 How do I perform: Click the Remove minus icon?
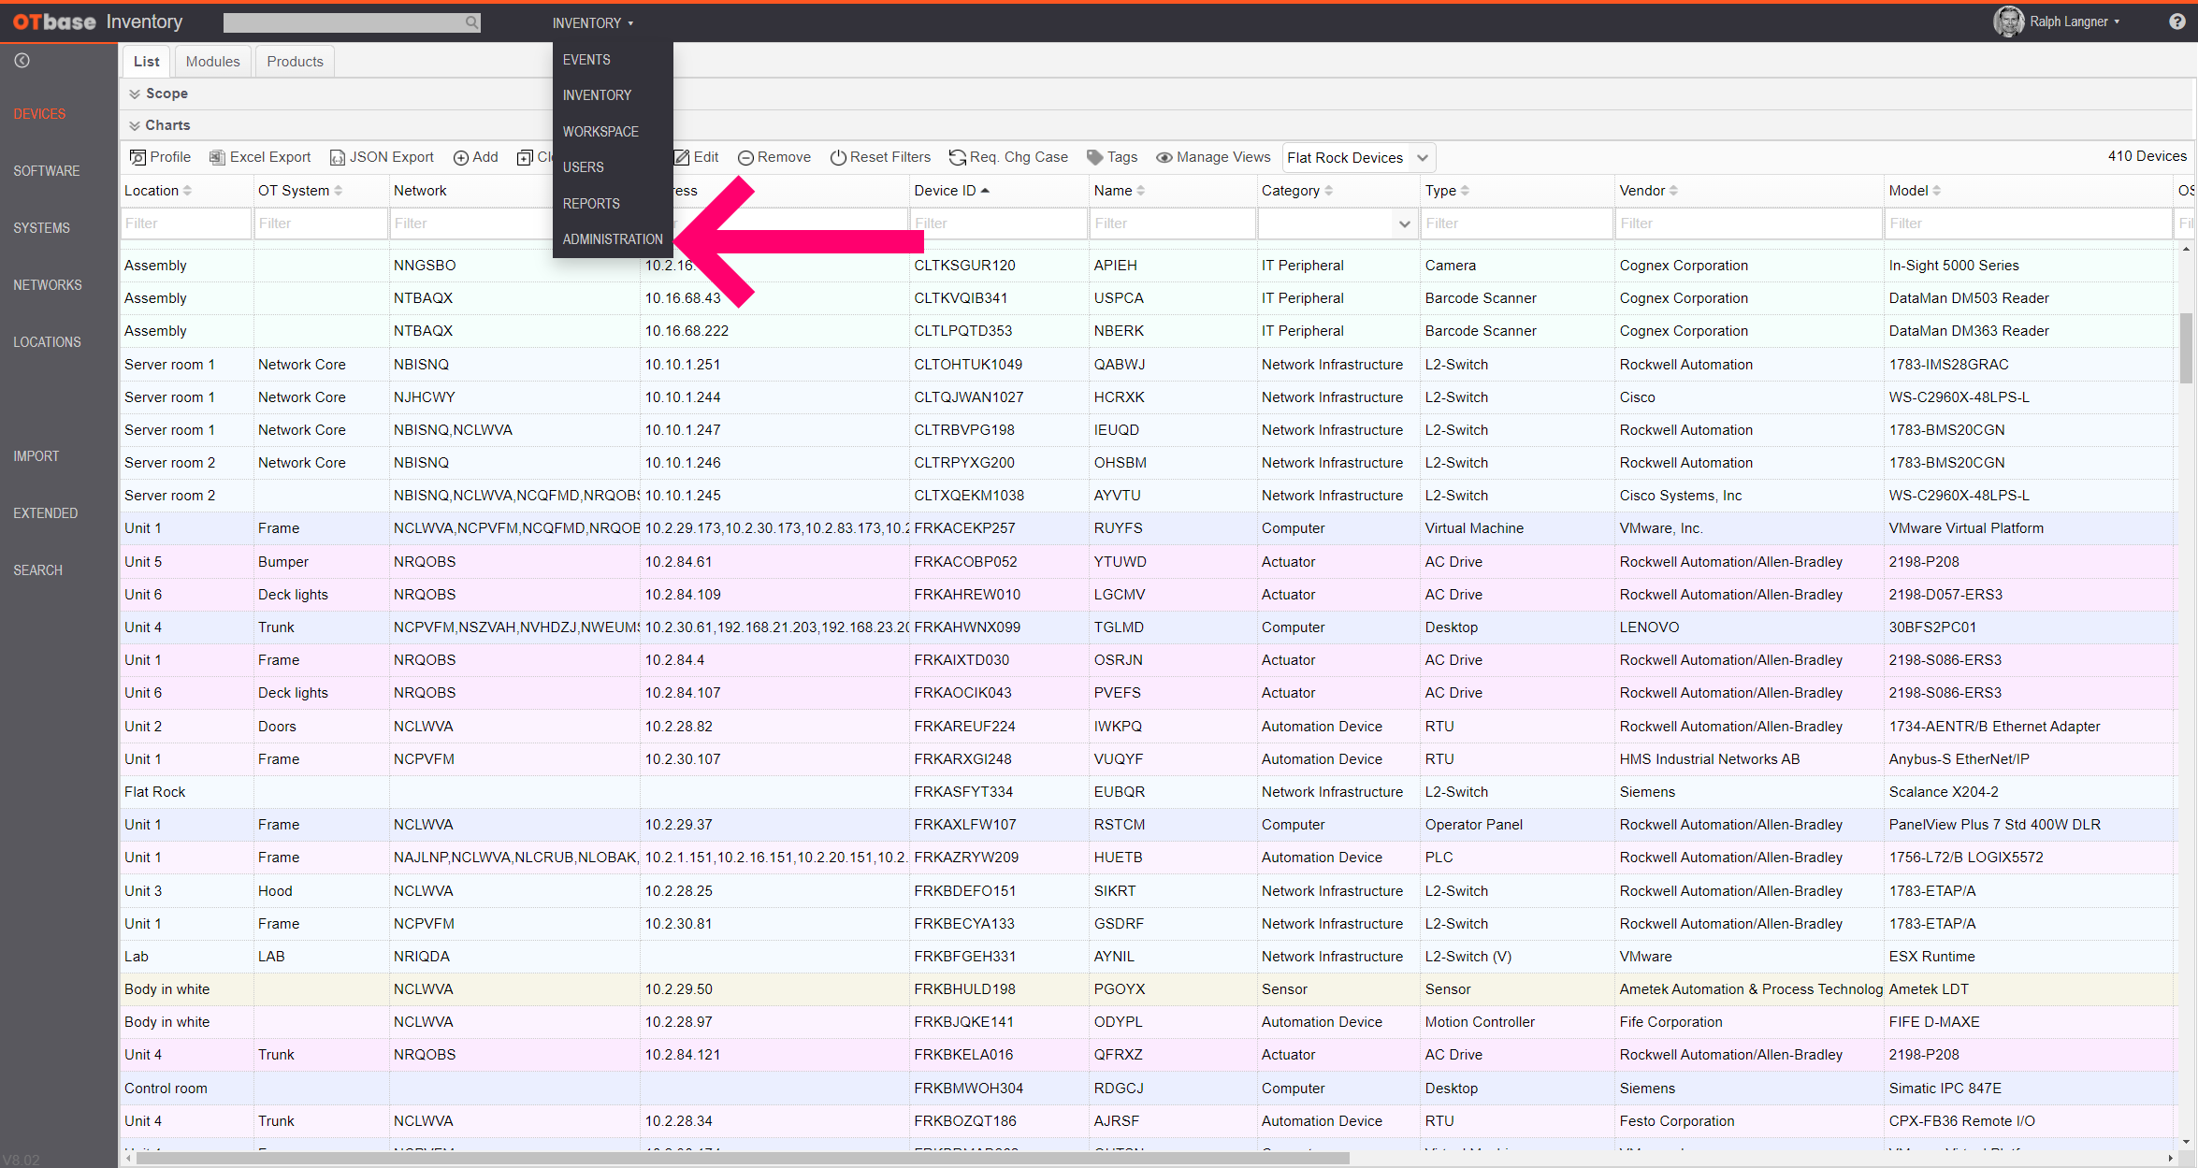click(x=745, y=157)
